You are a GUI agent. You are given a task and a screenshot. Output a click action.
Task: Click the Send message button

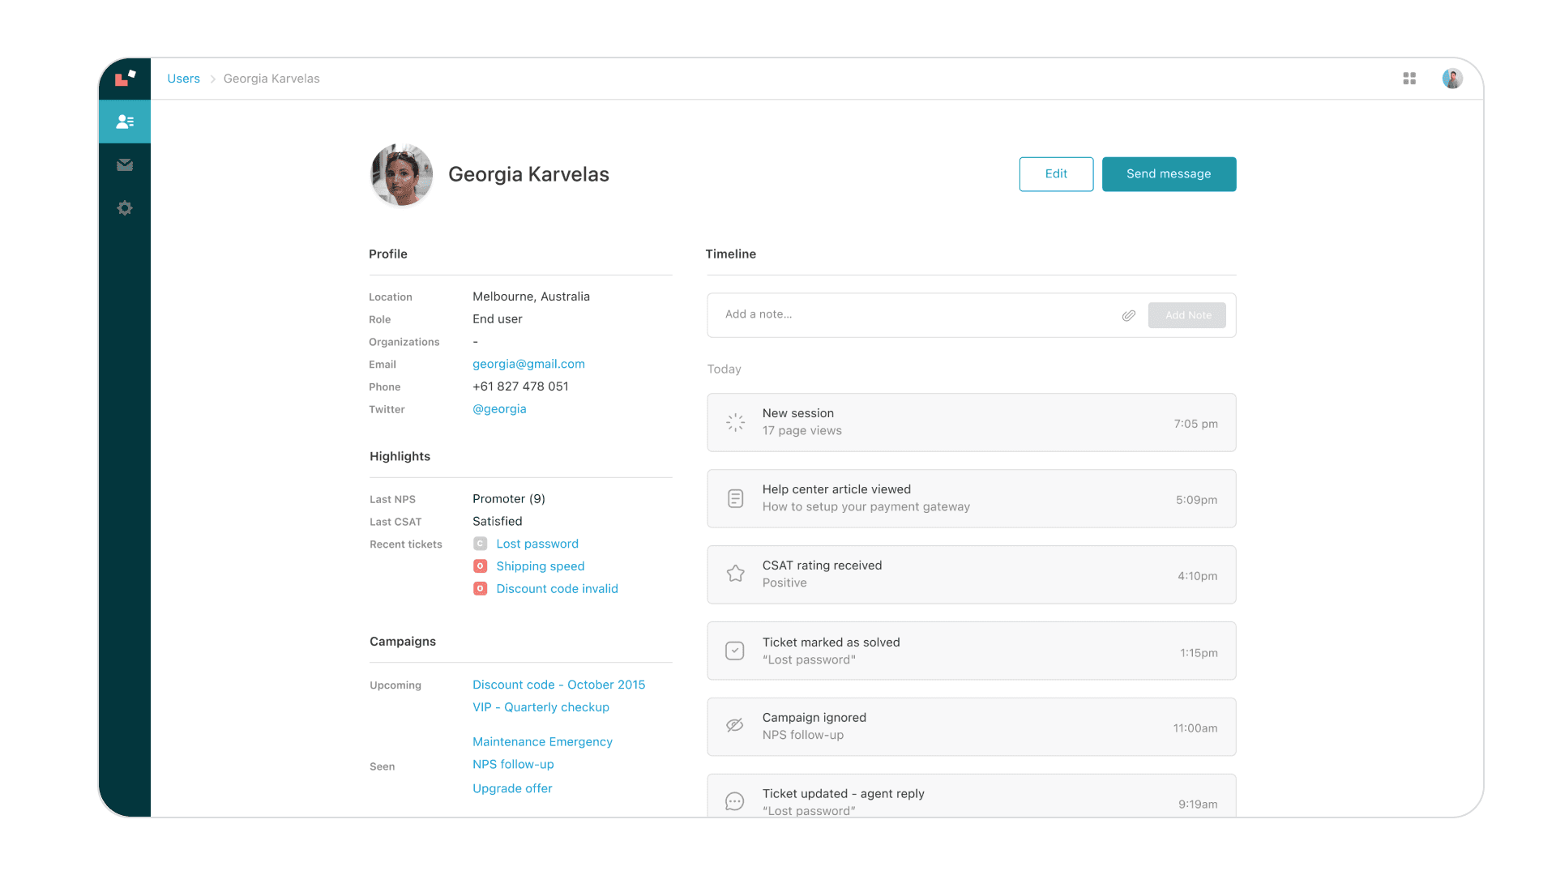1169,174
